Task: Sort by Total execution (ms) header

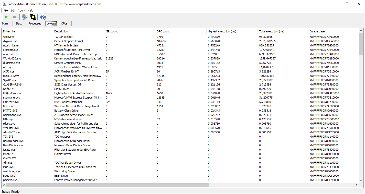Action: 283,31
